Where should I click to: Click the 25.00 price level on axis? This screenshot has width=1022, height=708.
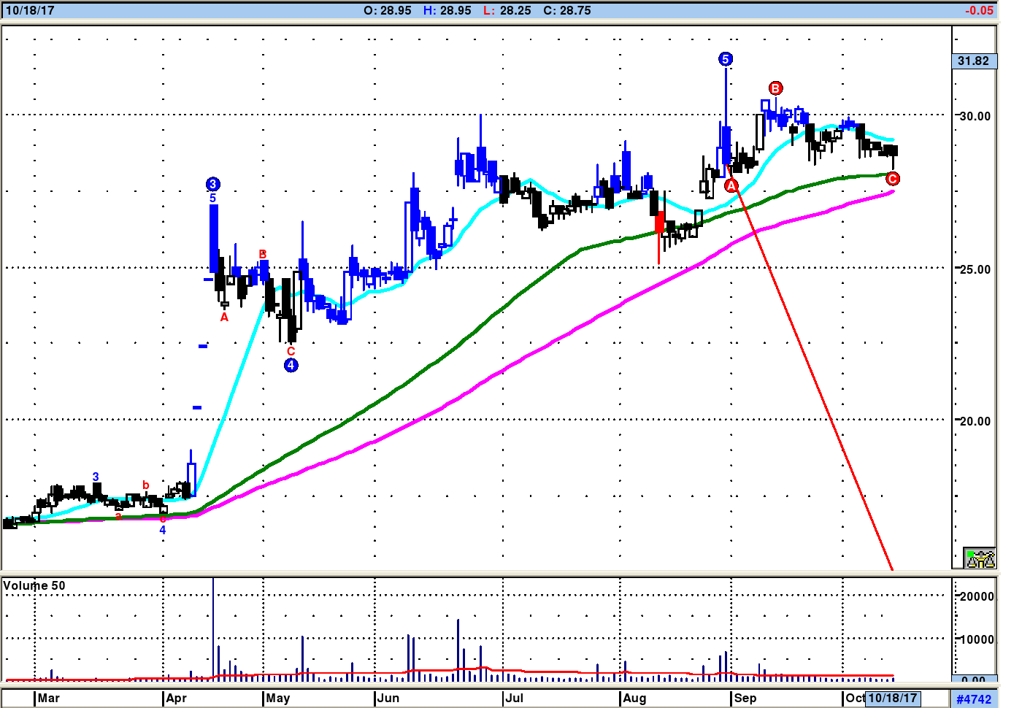tap(975, 269)
